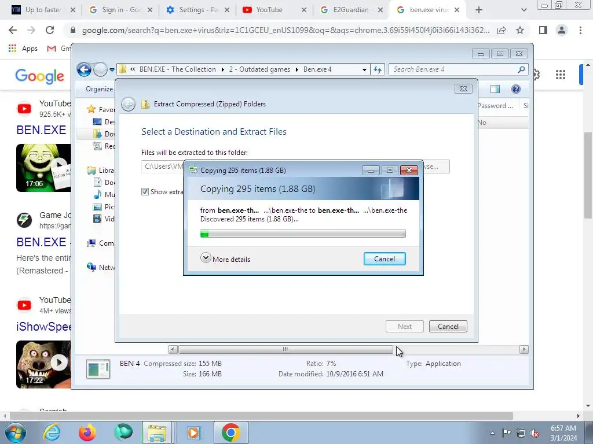Image resolution: width=593 pixels, height=444 pixels.
Task: Toggle the Chrome side panel icon
Action: (x=543, y=30)
